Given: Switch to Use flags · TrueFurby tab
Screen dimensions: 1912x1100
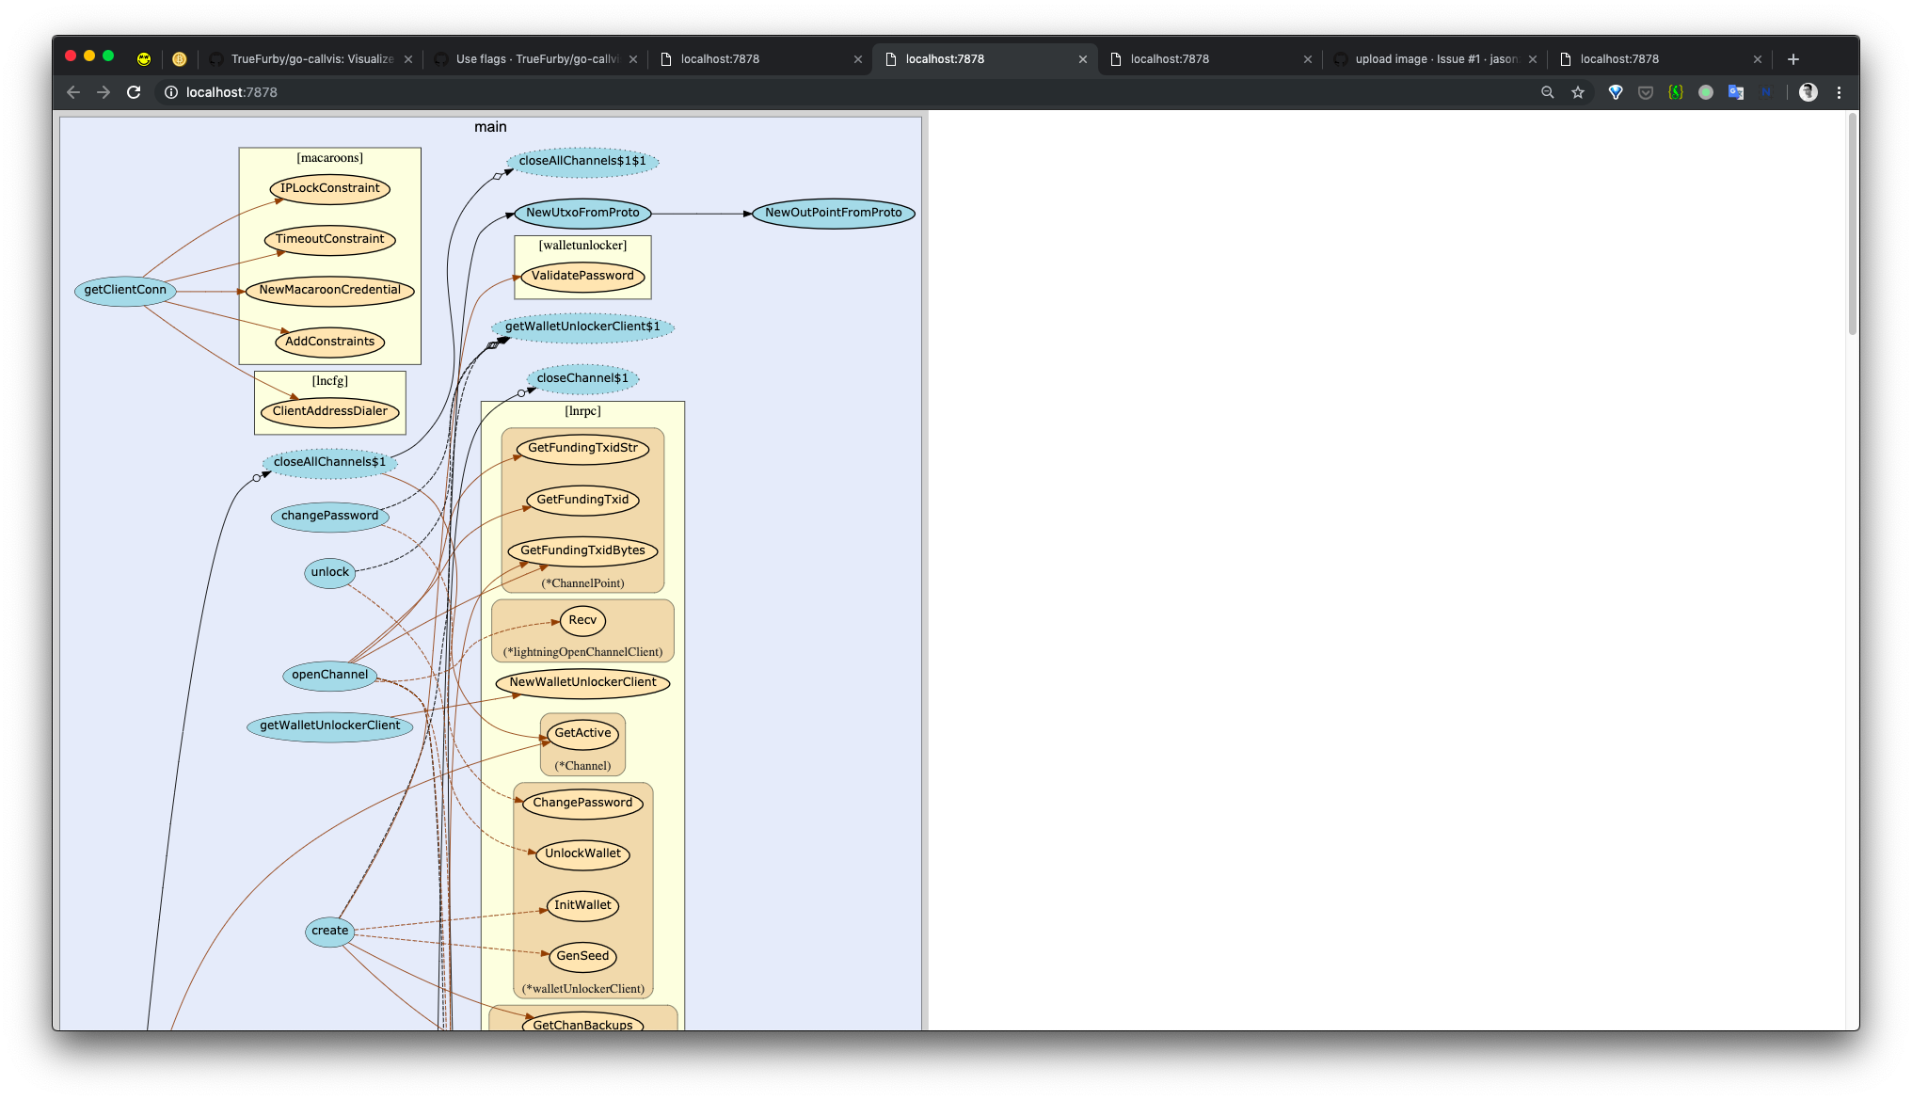Looking at the screenshot, I should (x=536, y=58).
